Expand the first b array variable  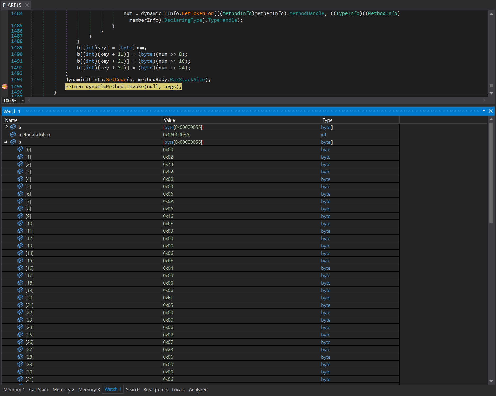click(7, 127)
